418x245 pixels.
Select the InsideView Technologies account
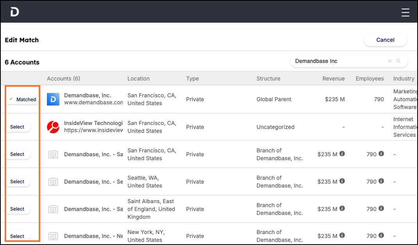(17, 127)
